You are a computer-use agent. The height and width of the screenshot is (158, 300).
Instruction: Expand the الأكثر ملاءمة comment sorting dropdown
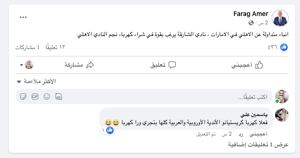pyautogui.click(x=36, y=81)
